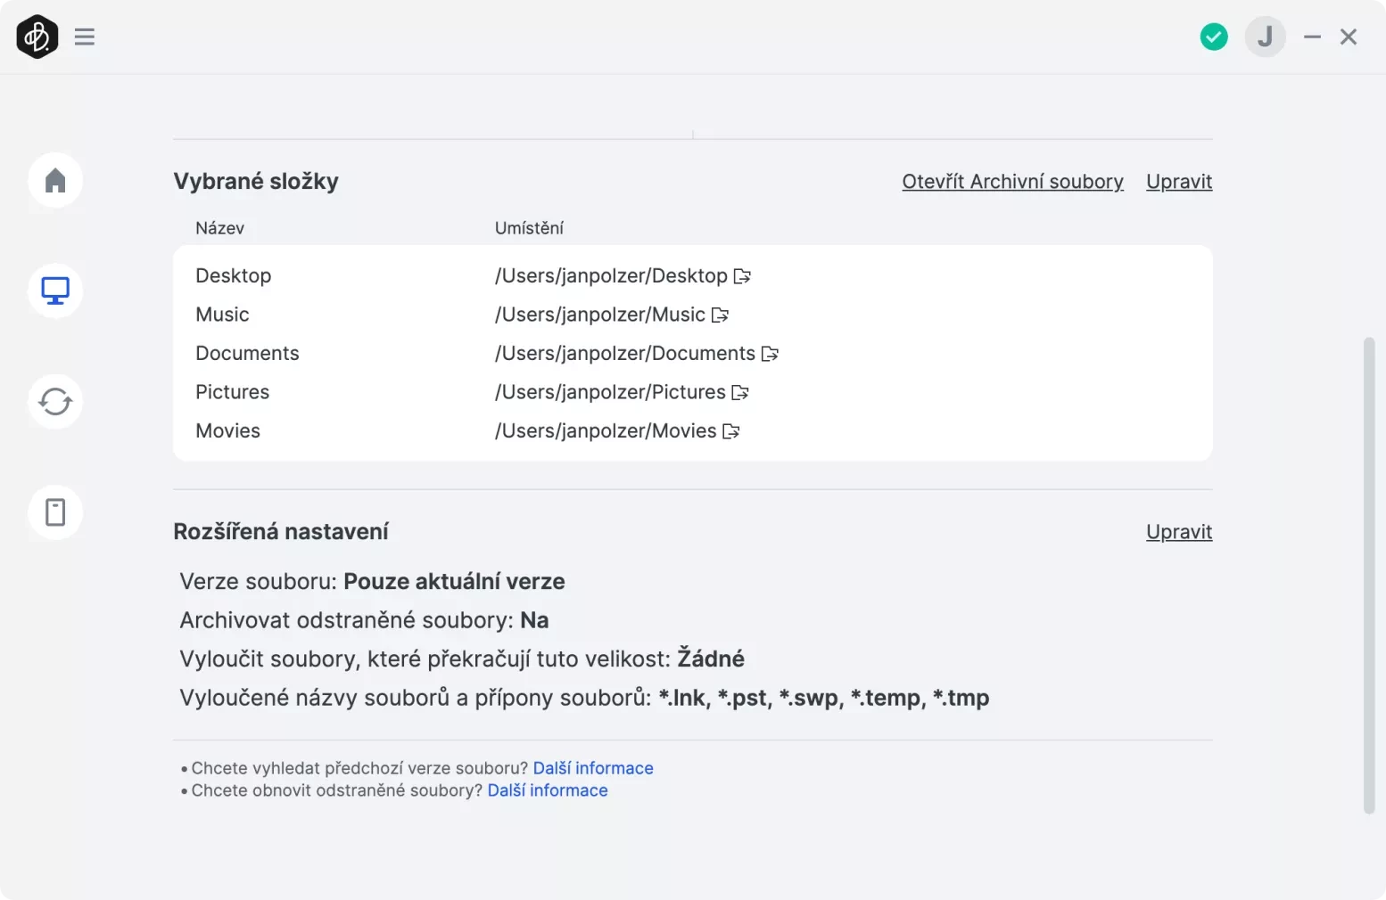Open Další informace about previous file versions

coord(593,768)
